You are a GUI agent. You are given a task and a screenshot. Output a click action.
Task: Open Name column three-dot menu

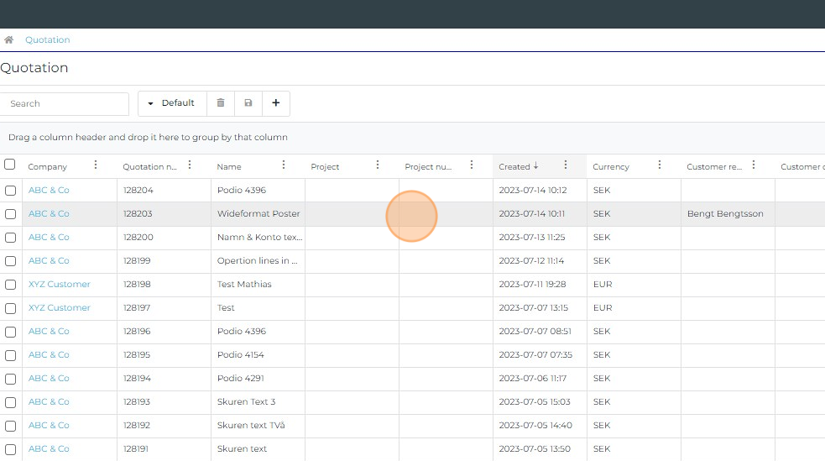click(284, 165)
